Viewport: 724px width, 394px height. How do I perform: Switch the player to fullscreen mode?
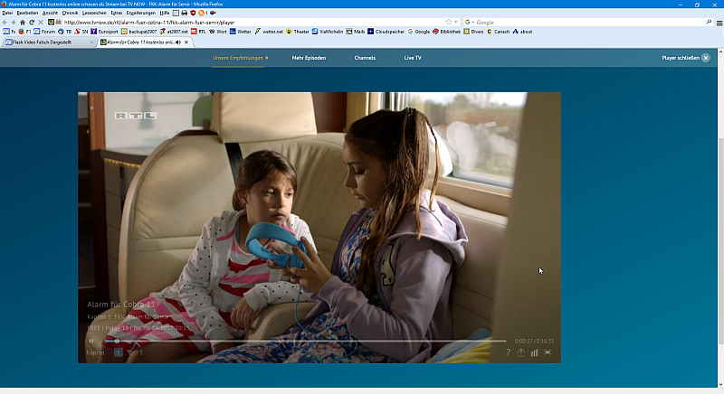pyautogui.click(x=548, y=352)
